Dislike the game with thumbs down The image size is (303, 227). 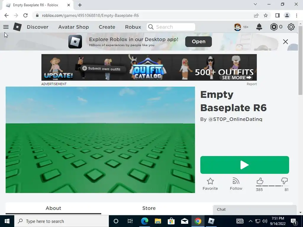click(284, 181)
